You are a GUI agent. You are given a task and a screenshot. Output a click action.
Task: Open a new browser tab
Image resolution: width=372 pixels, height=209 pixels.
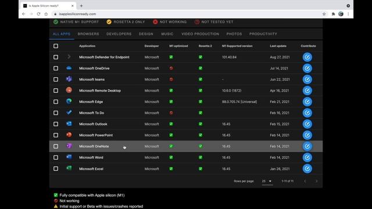[81, 6]
